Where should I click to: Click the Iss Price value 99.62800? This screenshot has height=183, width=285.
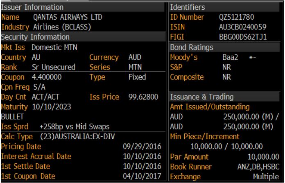[143, 97]
